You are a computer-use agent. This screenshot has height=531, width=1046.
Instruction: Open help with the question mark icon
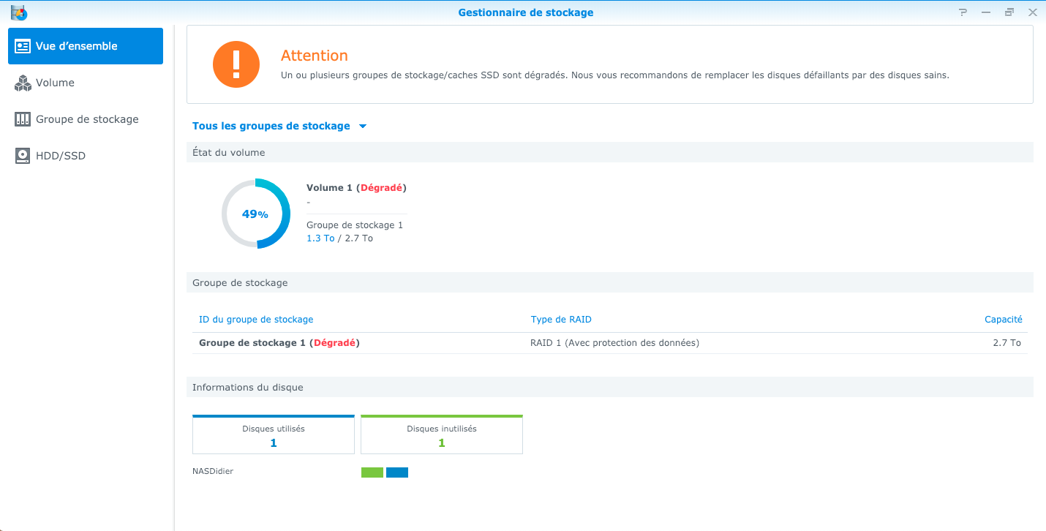pos(963,12)
